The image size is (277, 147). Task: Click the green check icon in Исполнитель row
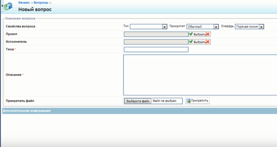(191, 42)
